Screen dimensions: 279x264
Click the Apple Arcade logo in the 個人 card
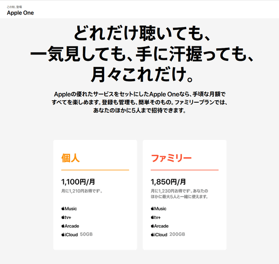70,226
